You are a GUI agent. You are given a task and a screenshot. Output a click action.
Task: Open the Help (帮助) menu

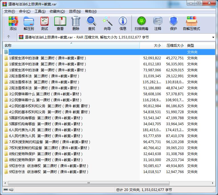click(x=91, y=11)
